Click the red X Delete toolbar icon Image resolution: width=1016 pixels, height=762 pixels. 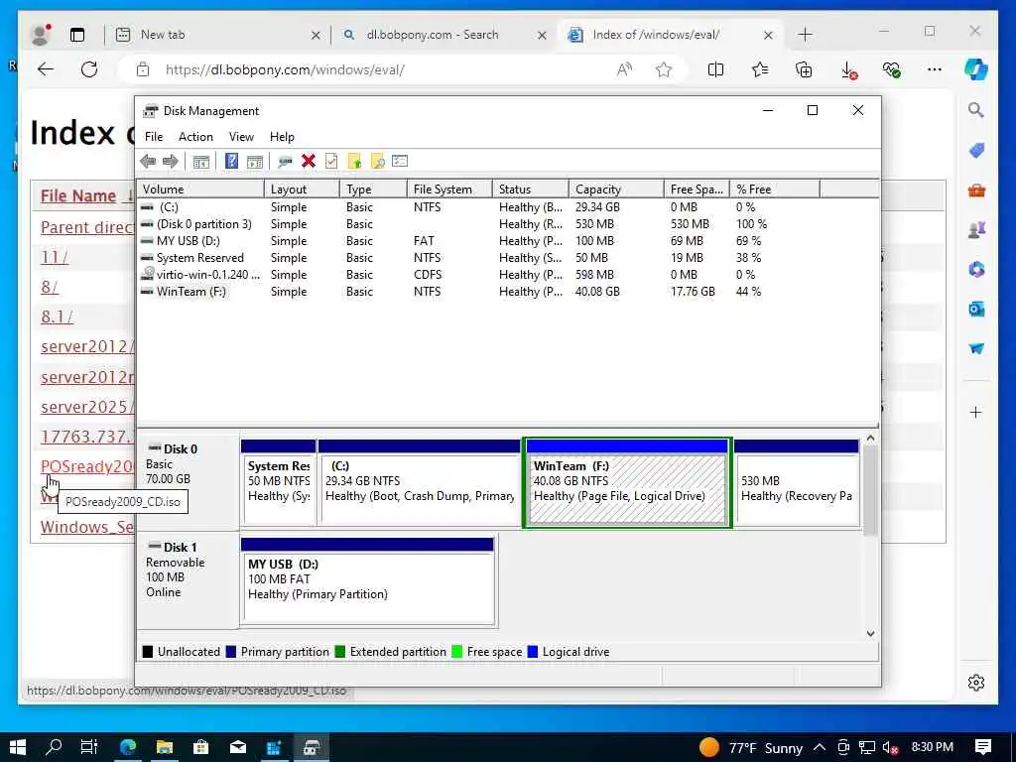[x=309, y=162]
